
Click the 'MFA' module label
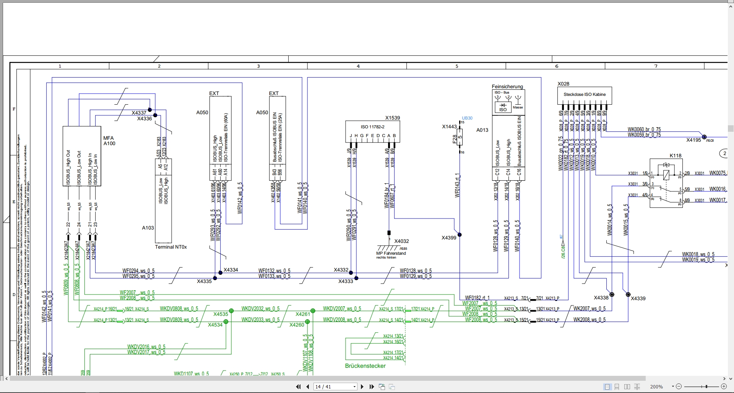[109, 138]
